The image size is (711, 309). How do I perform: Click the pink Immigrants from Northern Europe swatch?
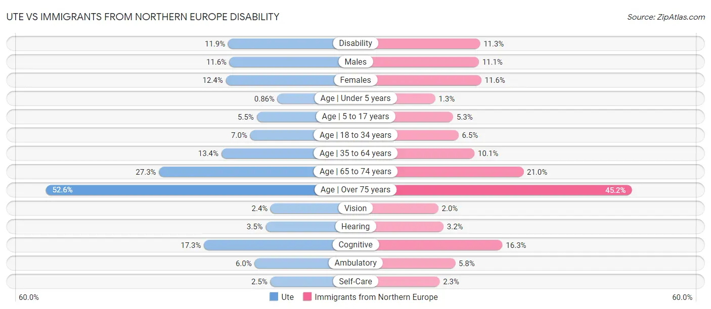pyautogui.click(x=307, y=297)
